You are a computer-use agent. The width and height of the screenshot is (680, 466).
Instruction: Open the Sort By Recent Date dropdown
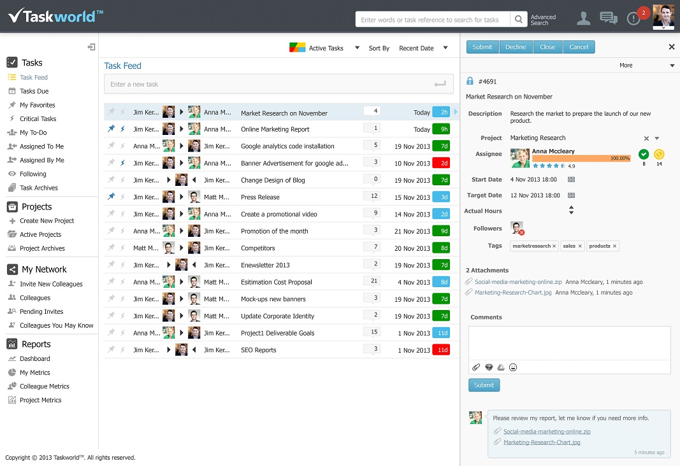click(445, 48)
